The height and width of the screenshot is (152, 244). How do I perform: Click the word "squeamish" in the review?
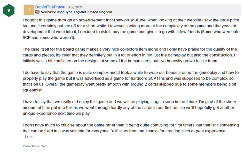32,90
